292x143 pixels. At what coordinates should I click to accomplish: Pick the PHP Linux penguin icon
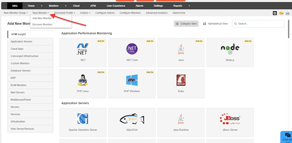pyautogui.click(x=83, y=80)
